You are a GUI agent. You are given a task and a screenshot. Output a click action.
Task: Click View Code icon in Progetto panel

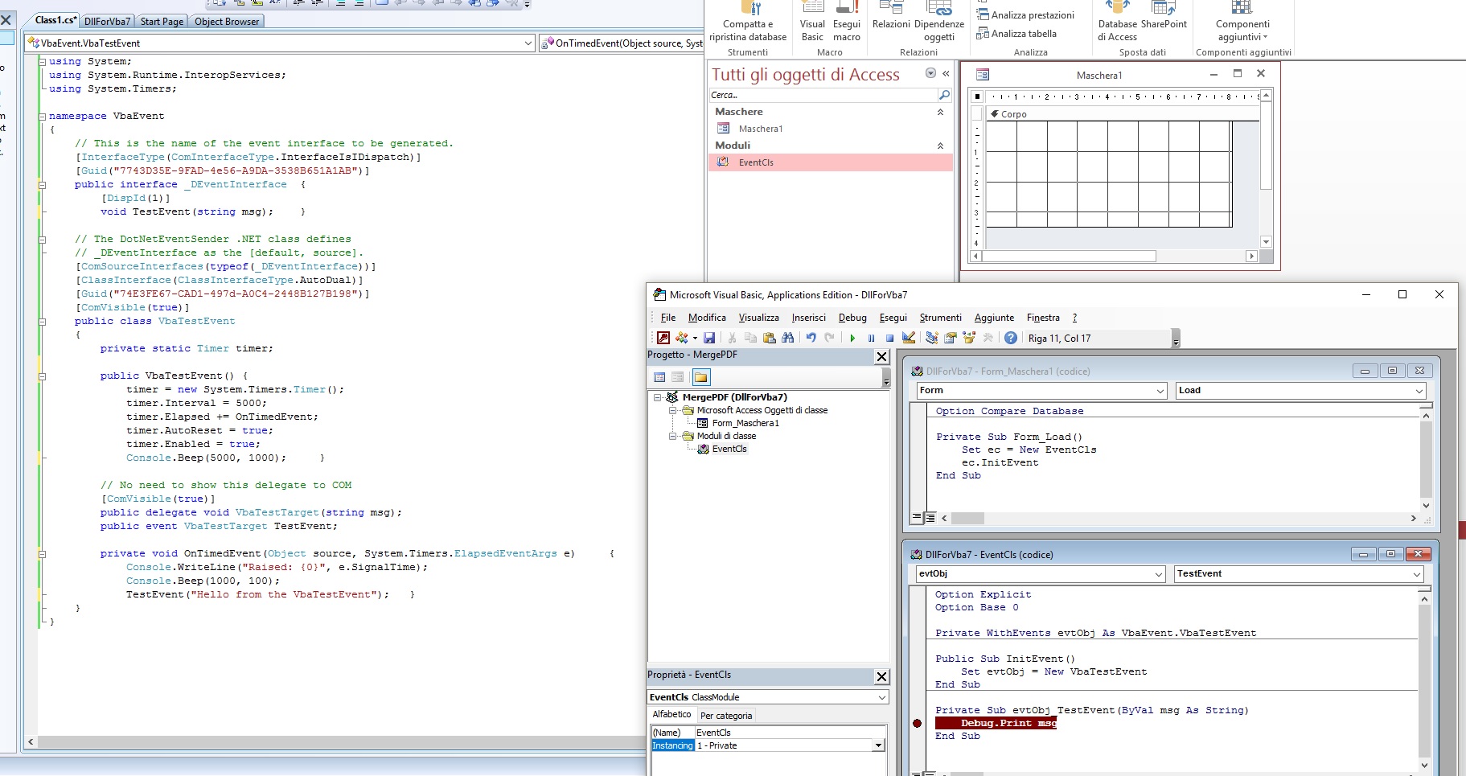[x=659, y=377]
